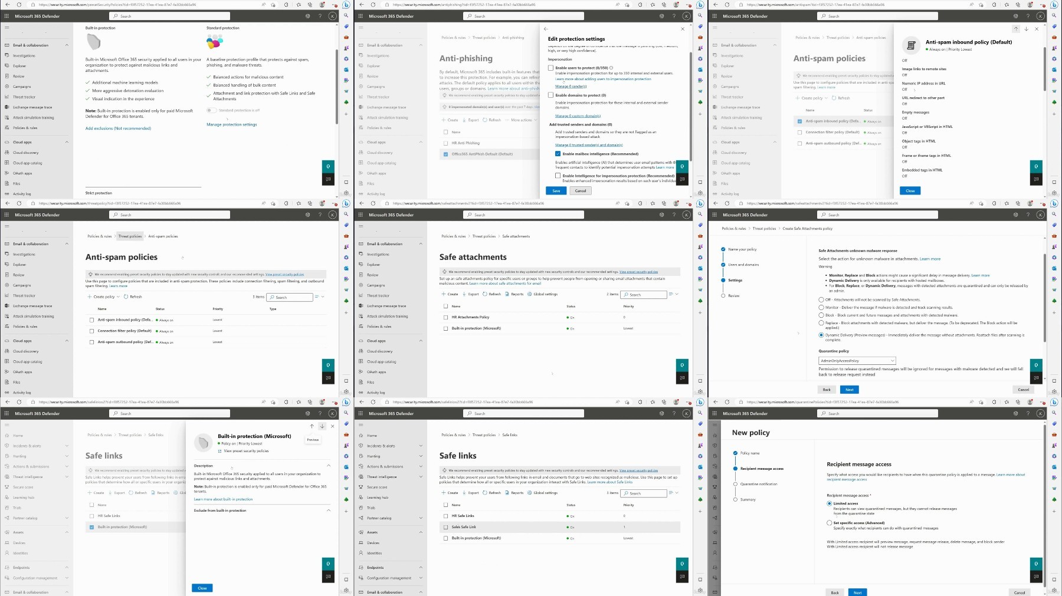Click help question mark in Safe attachments window

[674, 215]
